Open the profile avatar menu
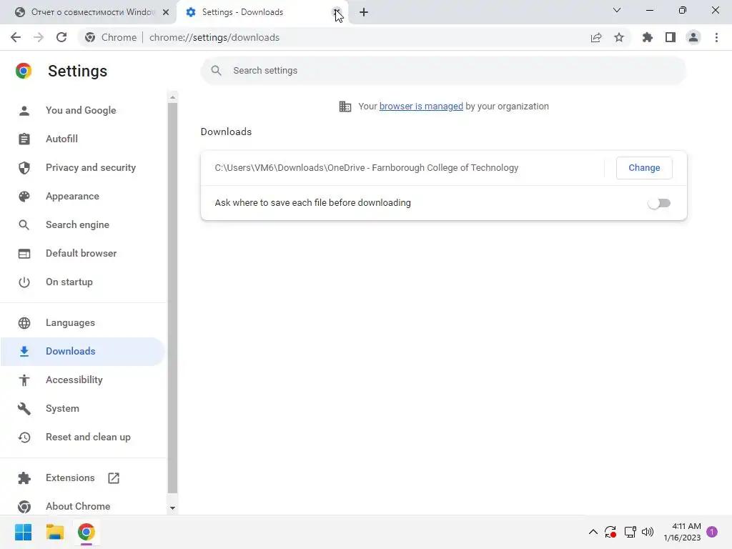Image resolution: width=732 pixels, height=549 pixels. pos(693,37)
